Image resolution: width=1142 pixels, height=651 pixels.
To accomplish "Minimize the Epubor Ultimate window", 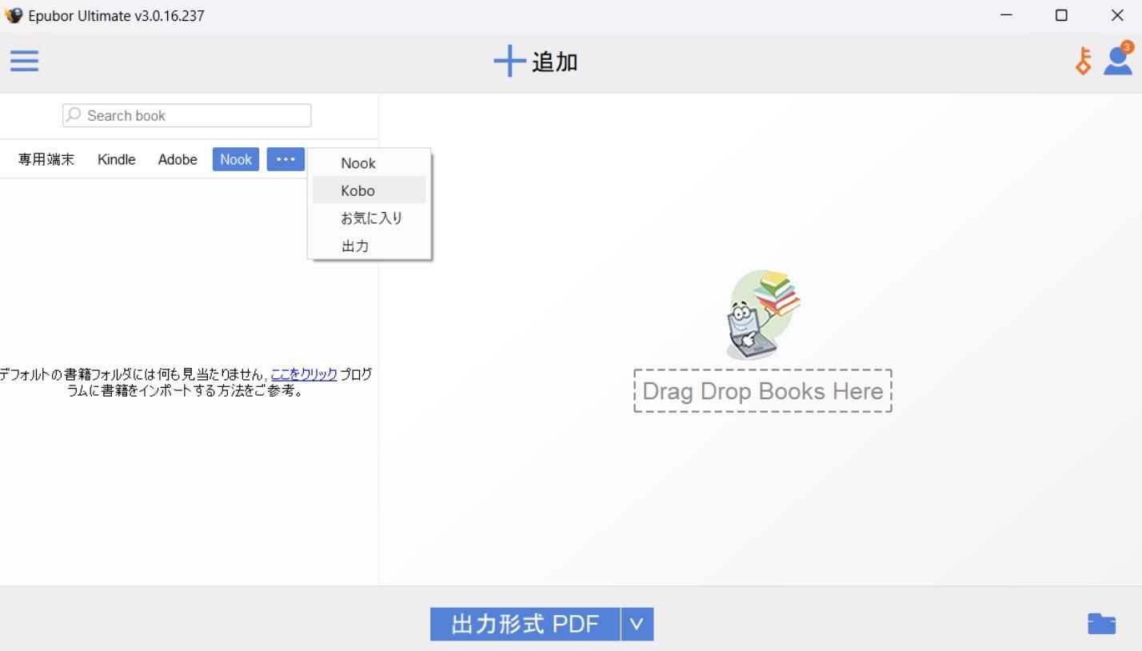I will [1007, 15].
